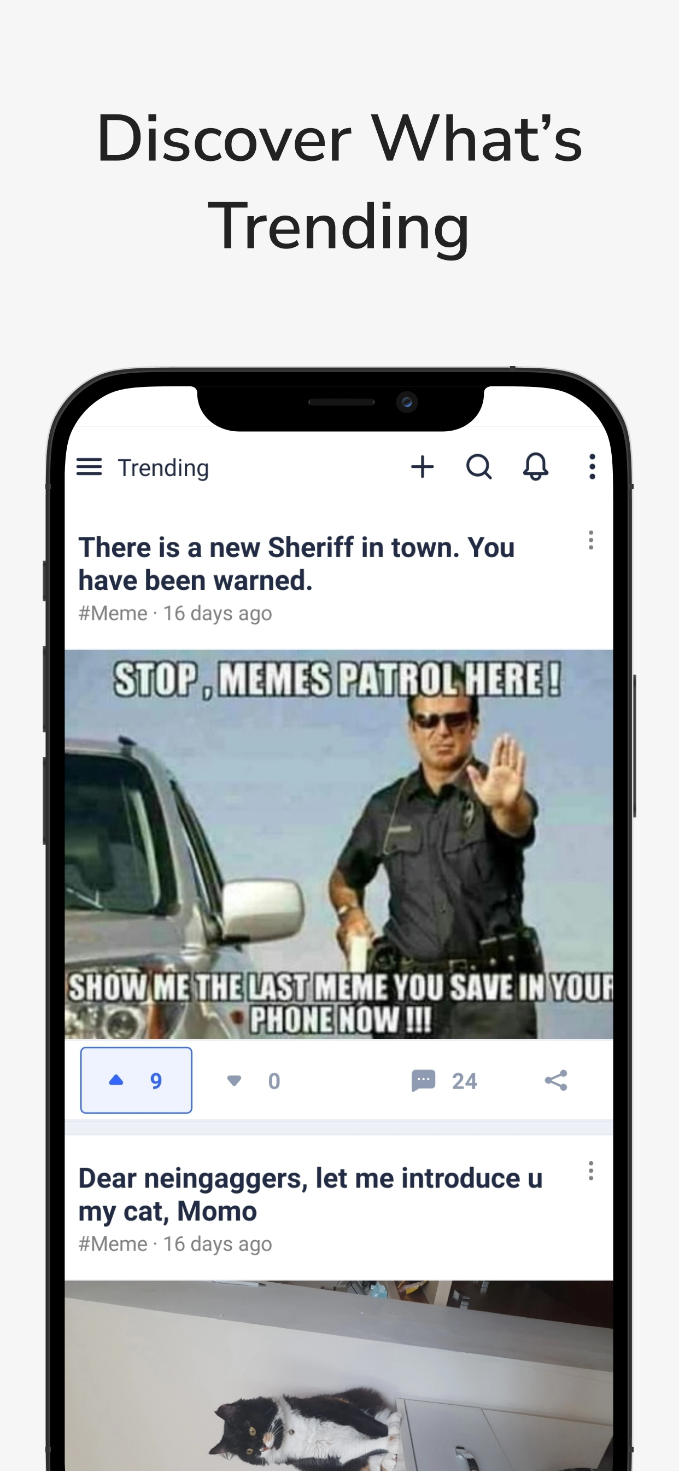The image size is (679, 1471).
Task: Click the upvote count number 9
Action: [156, 1081]
